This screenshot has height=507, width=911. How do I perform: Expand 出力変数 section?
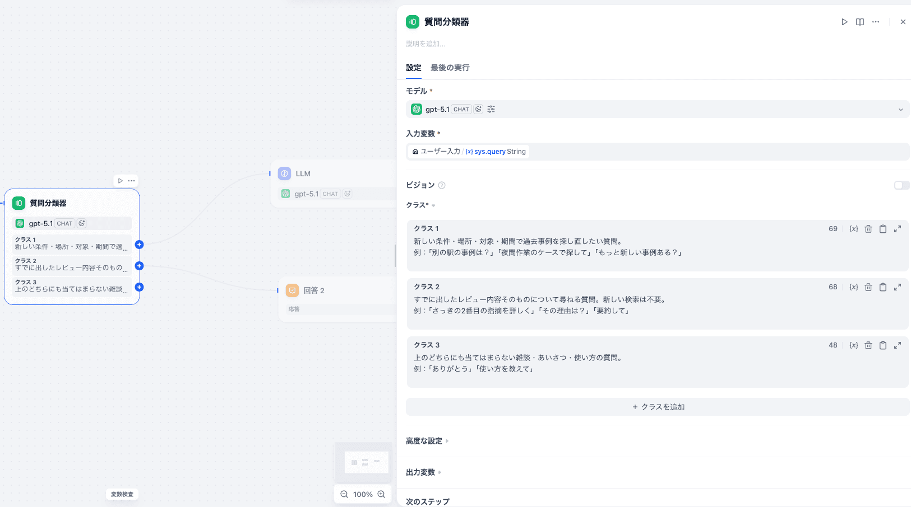point(424,472)
